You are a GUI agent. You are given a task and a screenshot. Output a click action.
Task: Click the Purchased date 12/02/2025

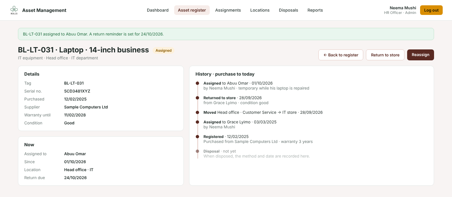pyautogui.click(x=75, y=99)
